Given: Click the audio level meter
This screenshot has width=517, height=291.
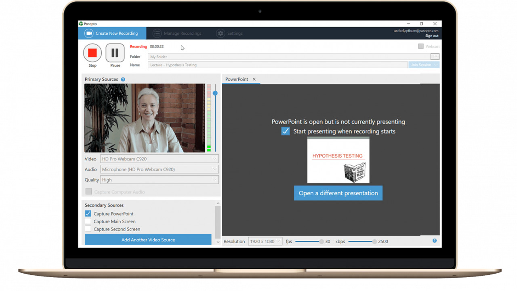Looking at the screenshot, I should (x=209, y=118).
